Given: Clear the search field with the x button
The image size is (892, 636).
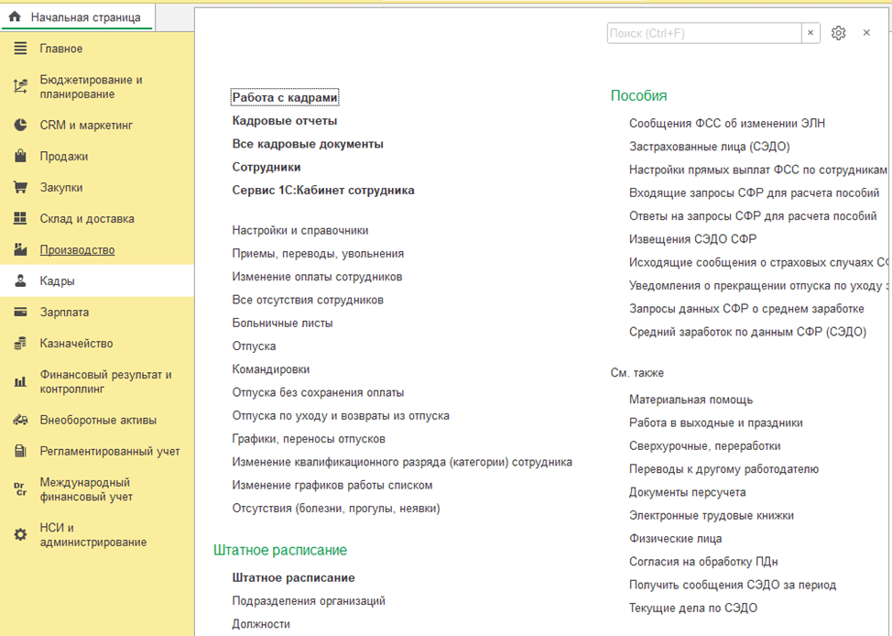Looking at the screenshot, I should (x=810, y=33).
